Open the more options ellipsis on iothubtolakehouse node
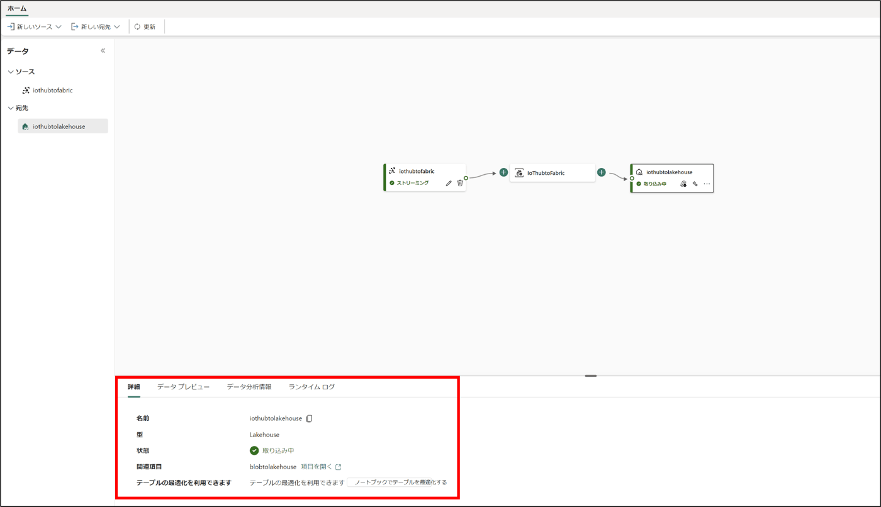Viewport: 881px width, 507px height. tap(707, 184)
